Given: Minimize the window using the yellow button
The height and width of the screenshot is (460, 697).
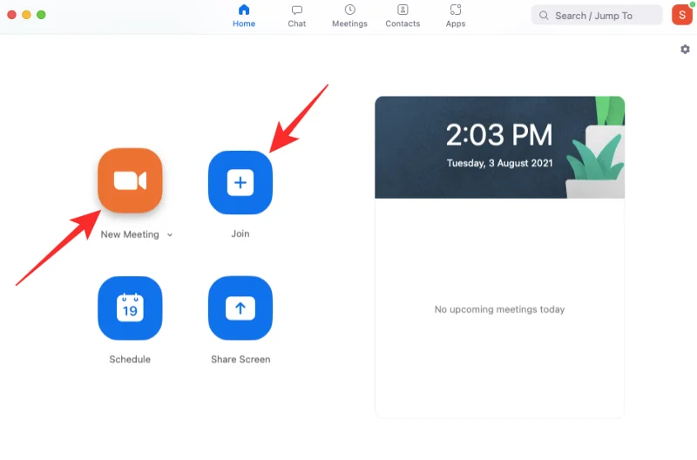Looking at the screenshot, I should [x=26, y=15].
